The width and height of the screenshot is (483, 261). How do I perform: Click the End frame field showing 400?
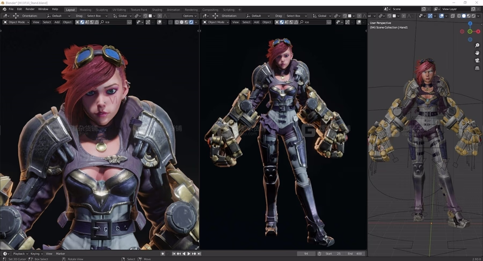pyautogui.click(x=355, y=253)
